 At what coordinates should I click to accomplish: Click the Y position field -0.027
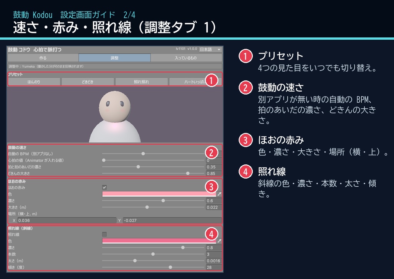click(172, 221)
